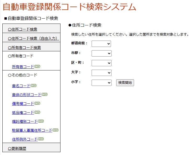Open the 都道府県 dropdown
Image resolution: width=189 pixels, height=155 pixels.
point(101,43)
